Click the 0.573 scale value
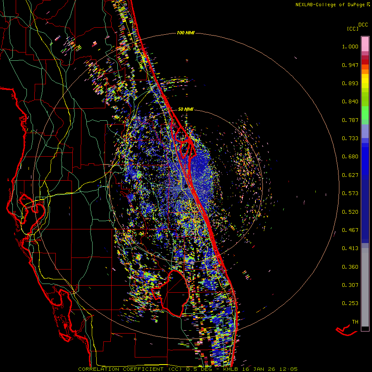 350,193
